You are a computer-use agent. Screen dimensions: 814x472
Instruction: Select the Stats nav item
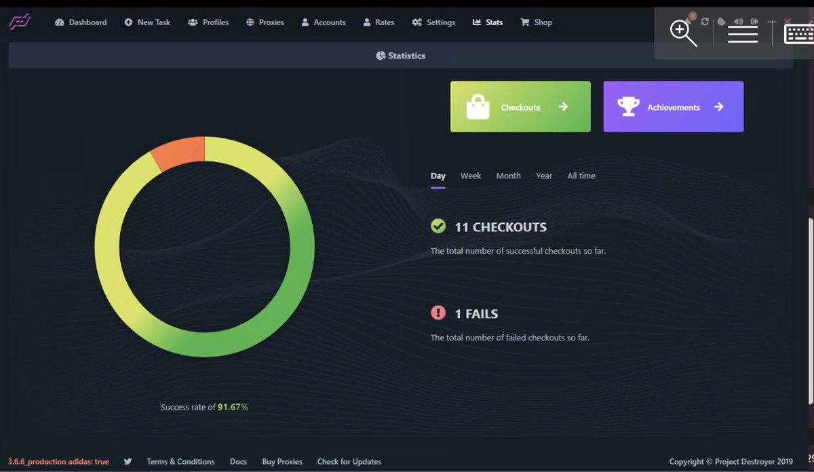(x=488, y=22)
